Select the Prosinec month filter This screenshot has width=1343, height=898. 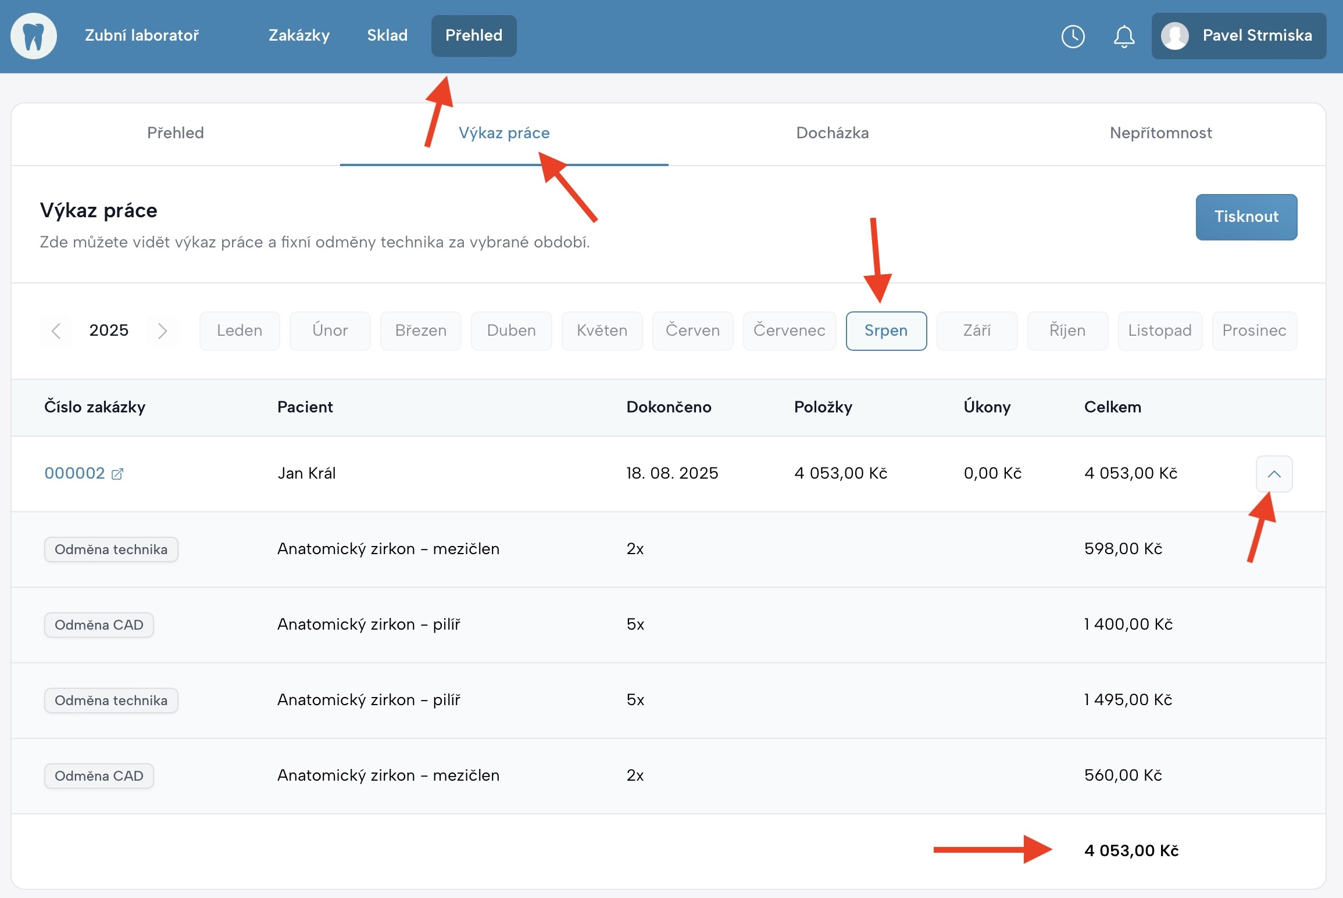[1253, 331]
